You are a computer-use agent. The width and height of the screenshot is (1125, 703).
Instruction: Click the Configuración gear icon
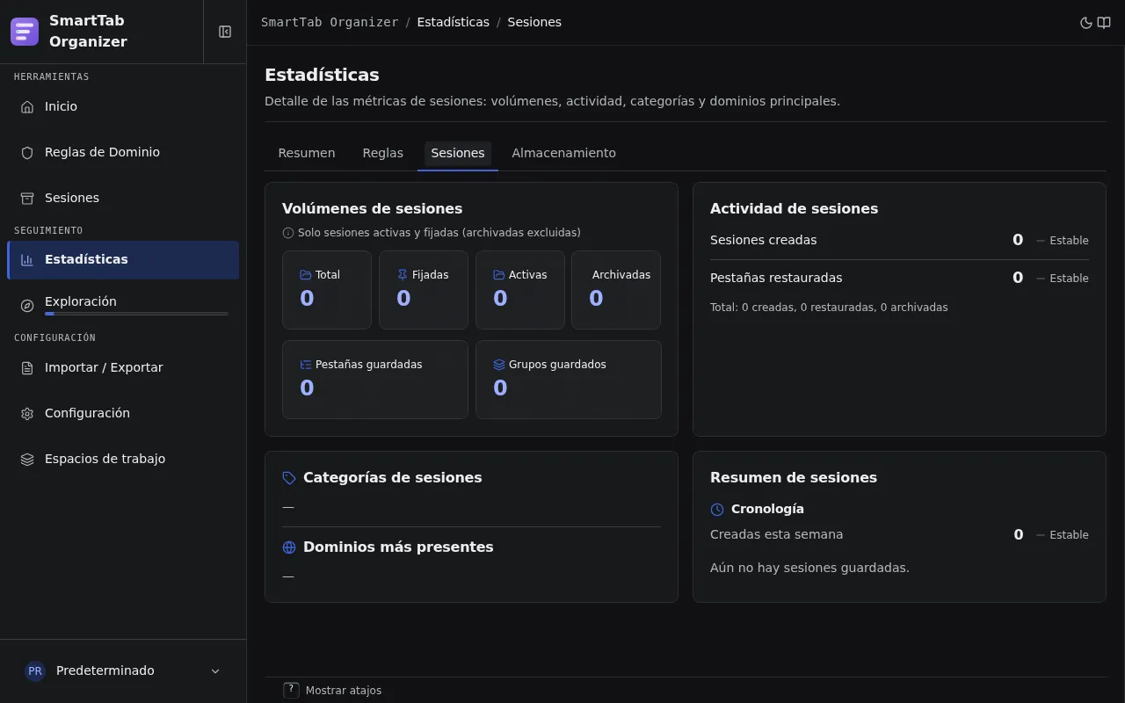27,413
